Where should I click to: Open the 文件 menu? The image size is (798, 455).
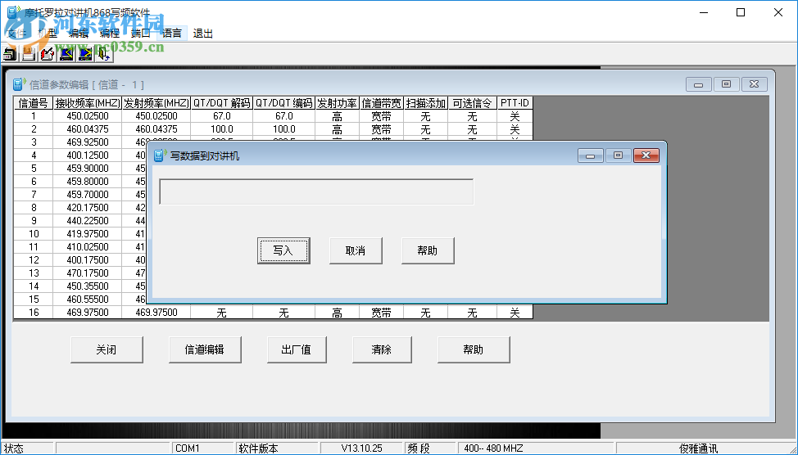click(16, 34)
